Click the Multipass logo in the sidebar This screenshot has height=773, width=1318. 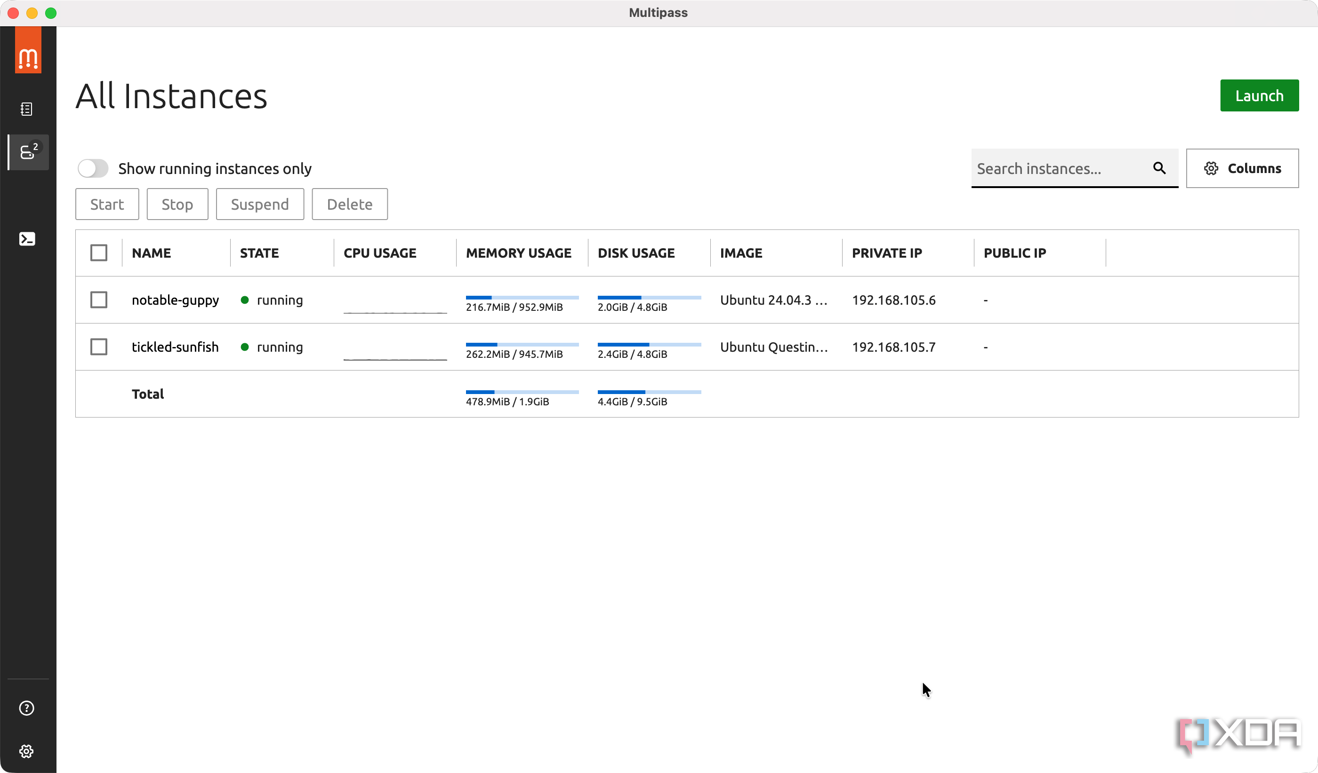pyautogui.click(x=28, y=50)
